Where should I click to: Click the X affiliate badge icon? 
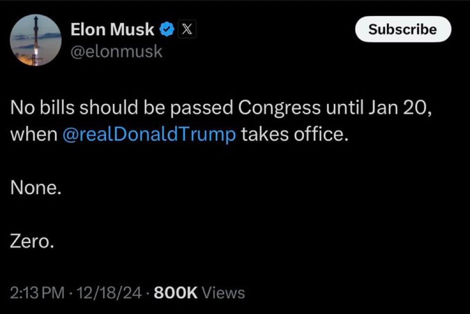[x=186, y=30]
